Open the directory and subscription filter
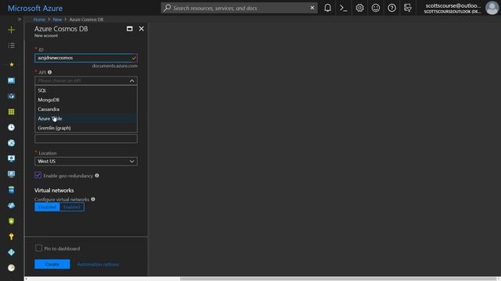 coord(408,8)
